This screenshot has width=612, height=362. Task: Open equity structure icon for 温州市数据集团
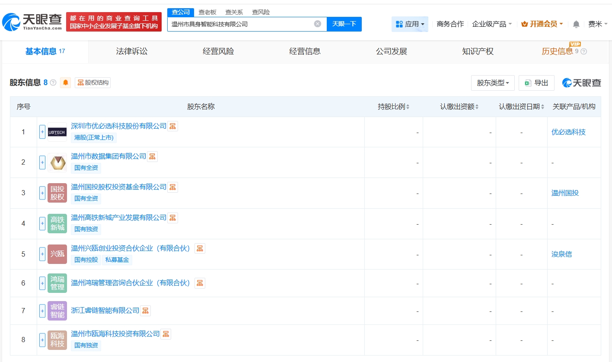point(153,156)
